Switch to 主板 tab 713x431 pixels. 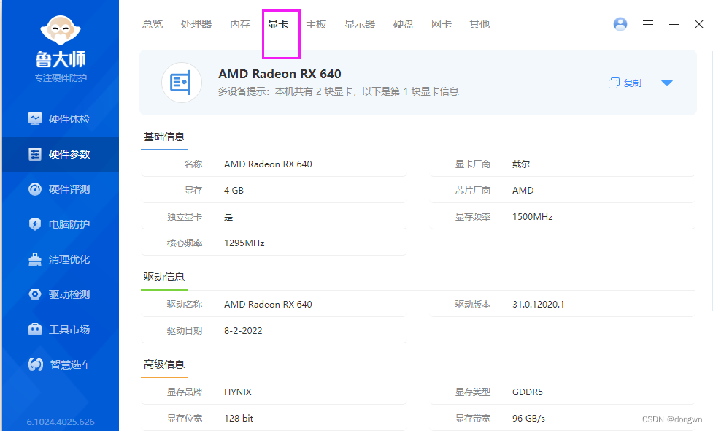(316, 24)
